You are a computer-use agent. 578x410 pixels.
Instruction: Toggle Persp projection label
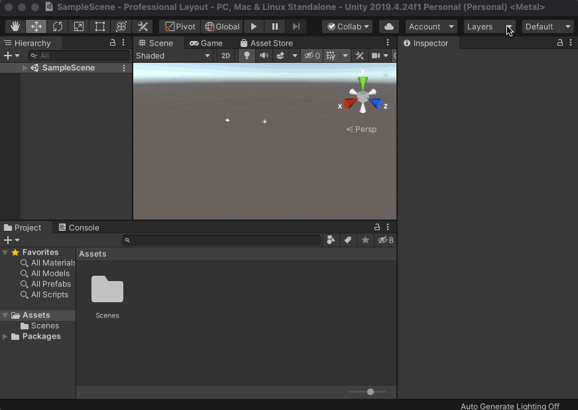coord(361,129)
